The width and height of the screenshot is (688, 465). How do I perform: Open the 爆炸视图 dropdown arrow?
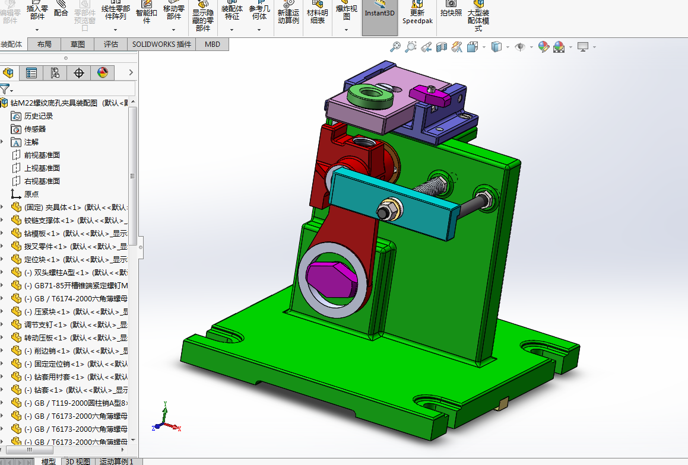click(x=346, y=30)
